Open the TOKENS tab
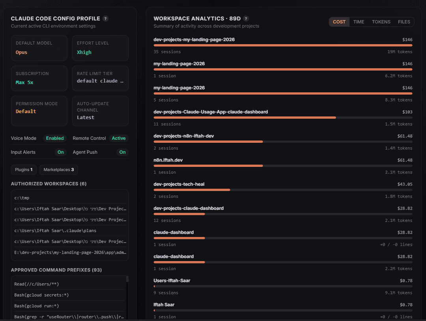 click(381, 22)
